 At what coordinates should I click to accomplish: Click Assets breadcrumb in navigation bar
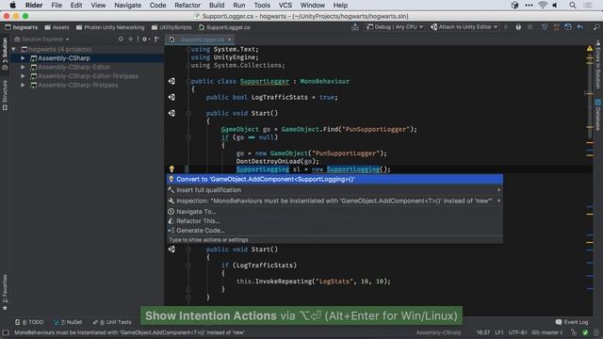pos(57,27)
